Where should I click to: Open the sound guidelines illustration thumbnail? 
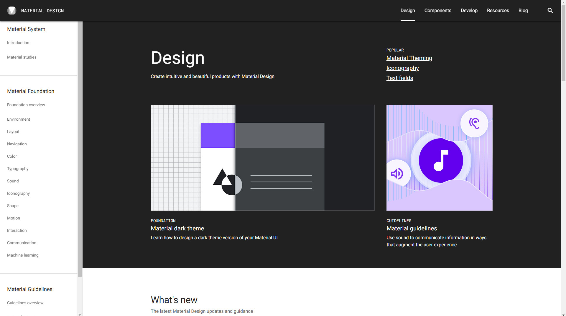pos(440,158)
